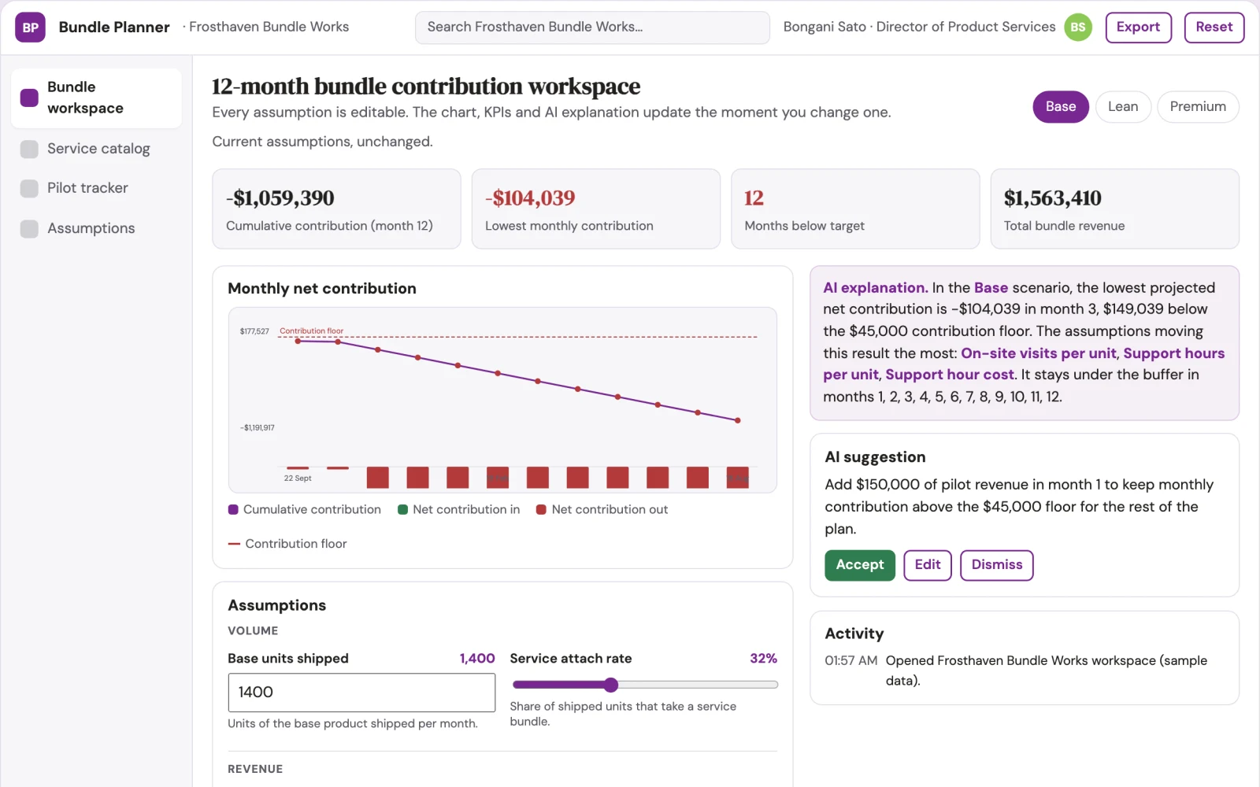Focus the Search Frosthaven Bundle Works field
This screenshot has width=1260, height=787.
tap(592, 28)
